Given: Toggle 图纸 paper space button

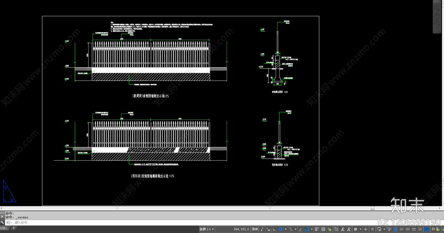Looking at the screenshot, I should 255,229.
